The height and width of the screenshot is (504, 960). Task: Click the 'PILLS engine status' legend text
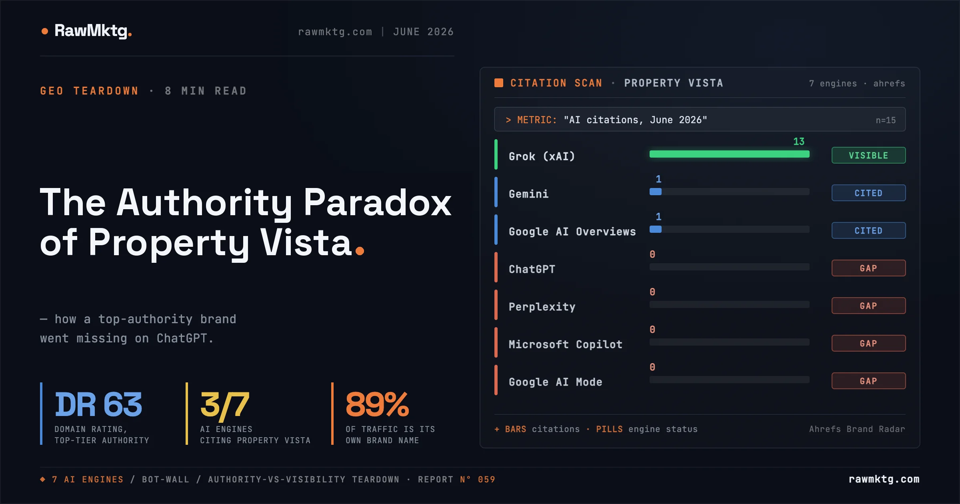pos(647,429)
